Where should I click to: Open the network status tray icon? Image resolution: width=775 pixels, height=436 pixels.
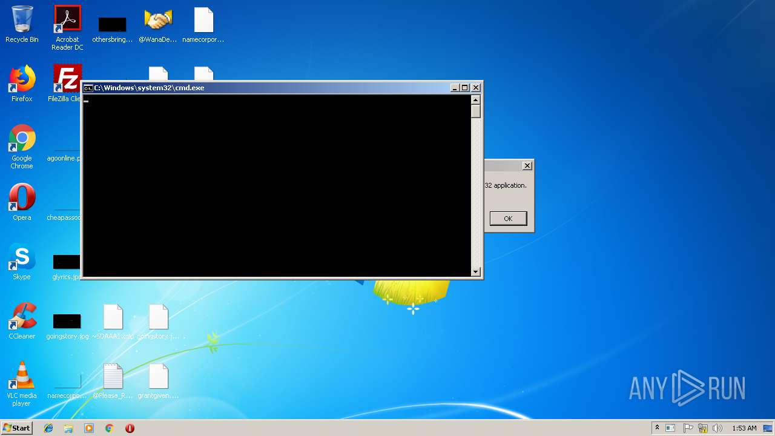(703, 428)
